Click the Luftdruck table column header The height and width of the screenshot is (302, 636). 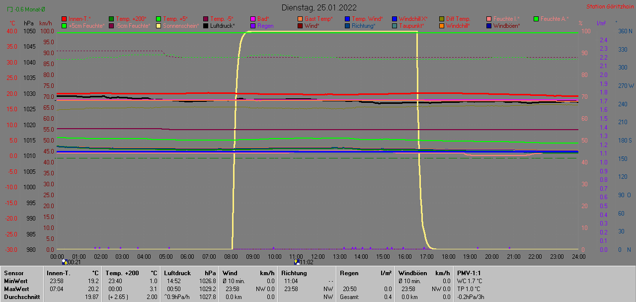(177, 273)
